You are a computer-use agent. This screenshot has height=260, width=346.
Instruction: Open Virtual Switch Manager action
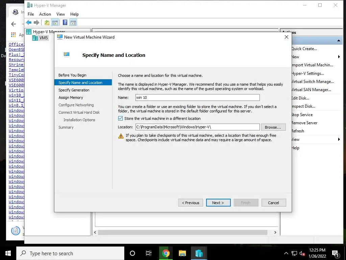click(x=313, y=82)
